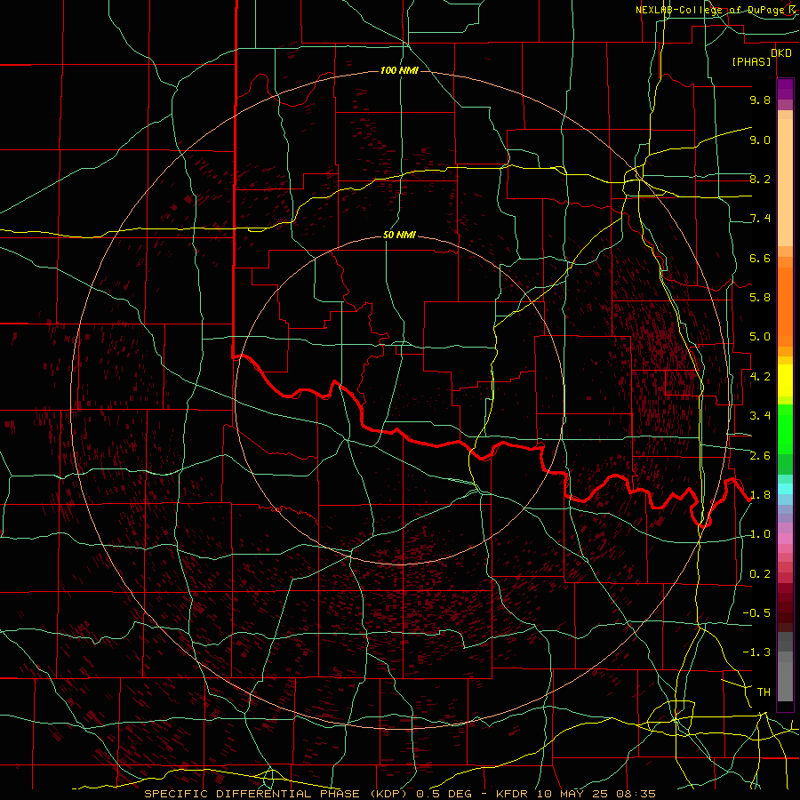Click the 3.4 scale label
Viewport: 800px width, 800px height.
click(760, 416)
